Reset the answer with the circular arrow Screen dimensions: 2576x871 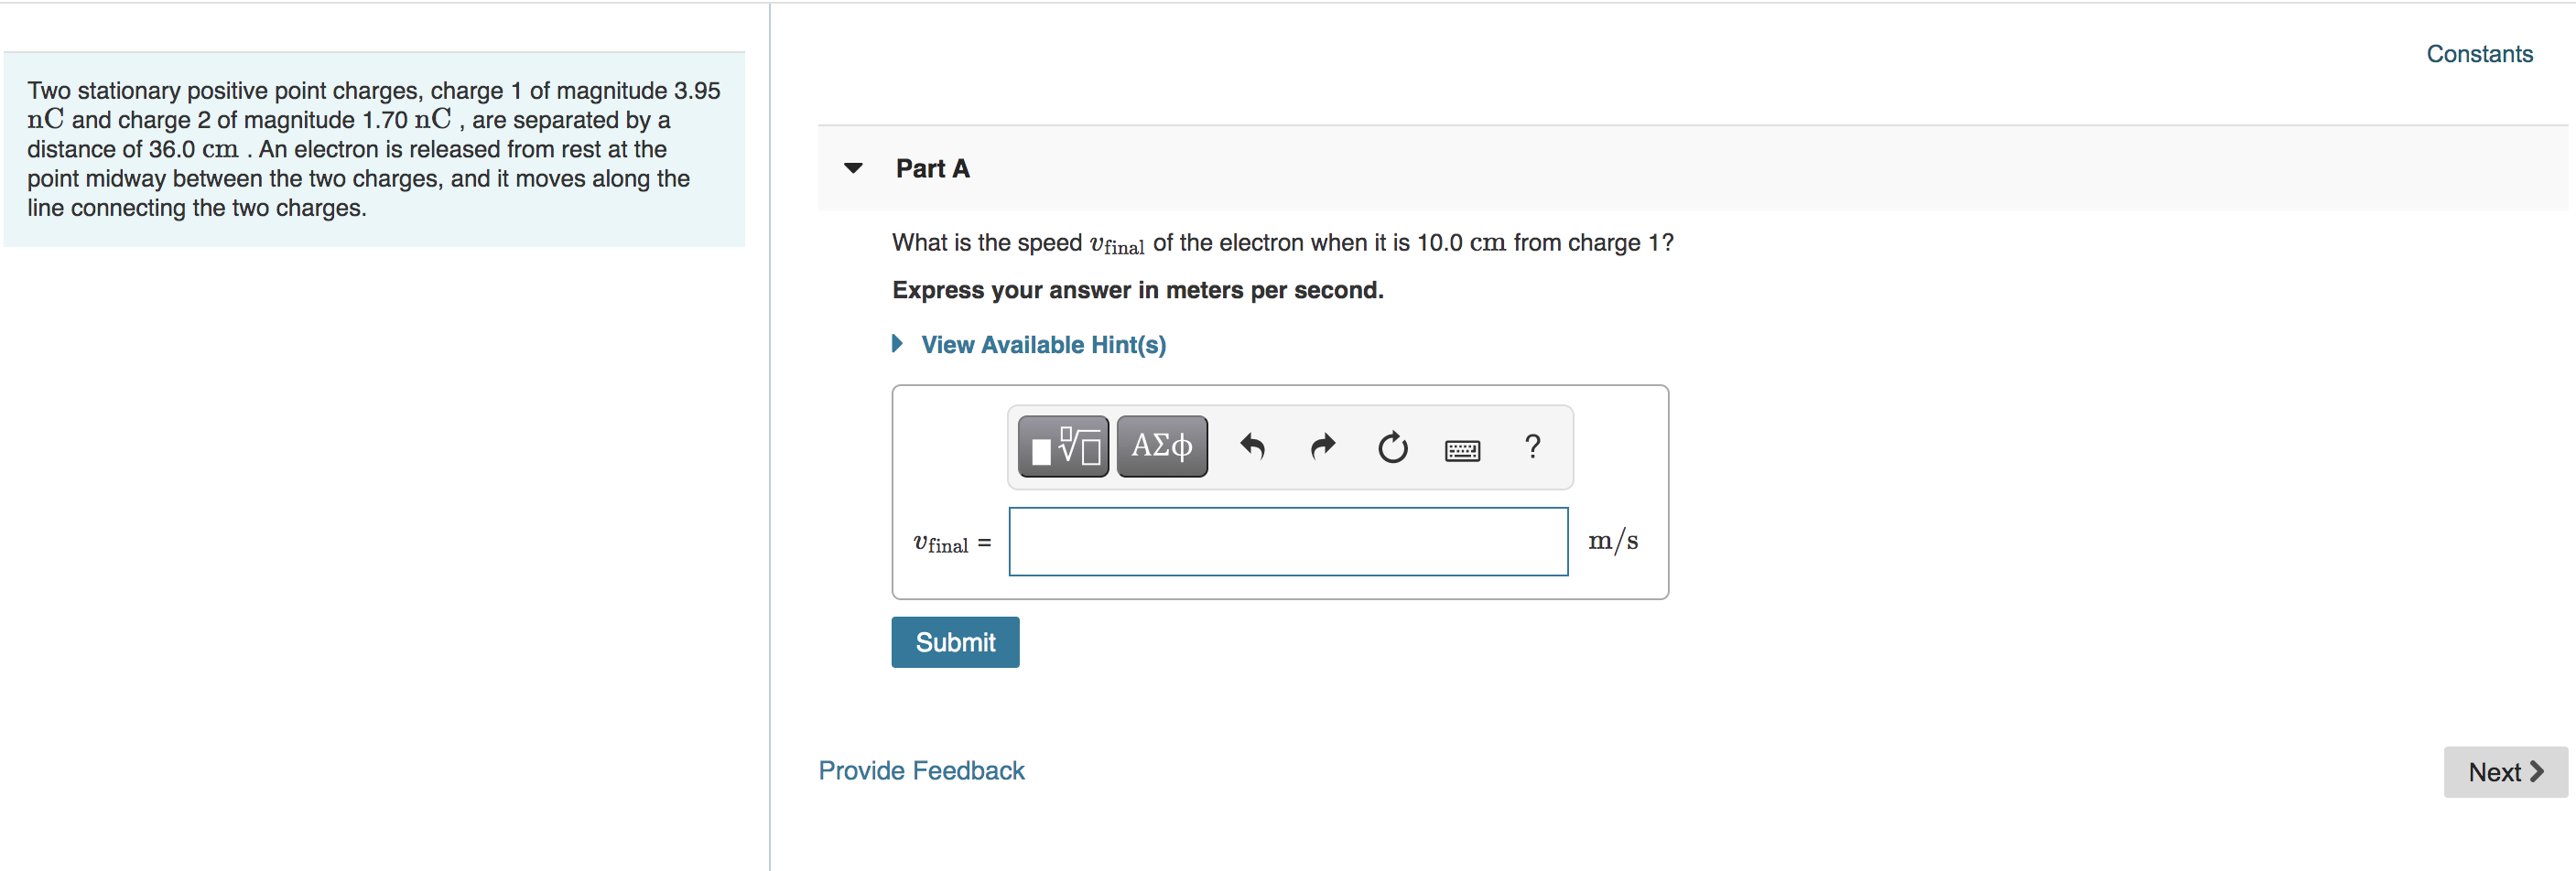tap(1392, 447)
